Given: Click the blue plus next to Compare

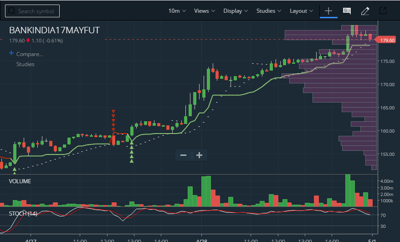Looking at the screenshot, I should pyautogui.click(x=11, y=53).
